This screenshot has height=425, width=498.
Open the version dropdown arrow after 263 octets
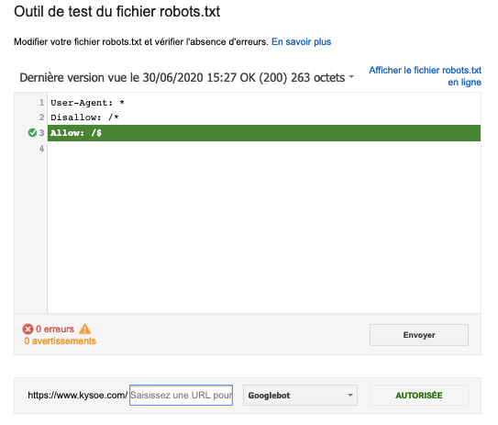[x=351, y=76]
